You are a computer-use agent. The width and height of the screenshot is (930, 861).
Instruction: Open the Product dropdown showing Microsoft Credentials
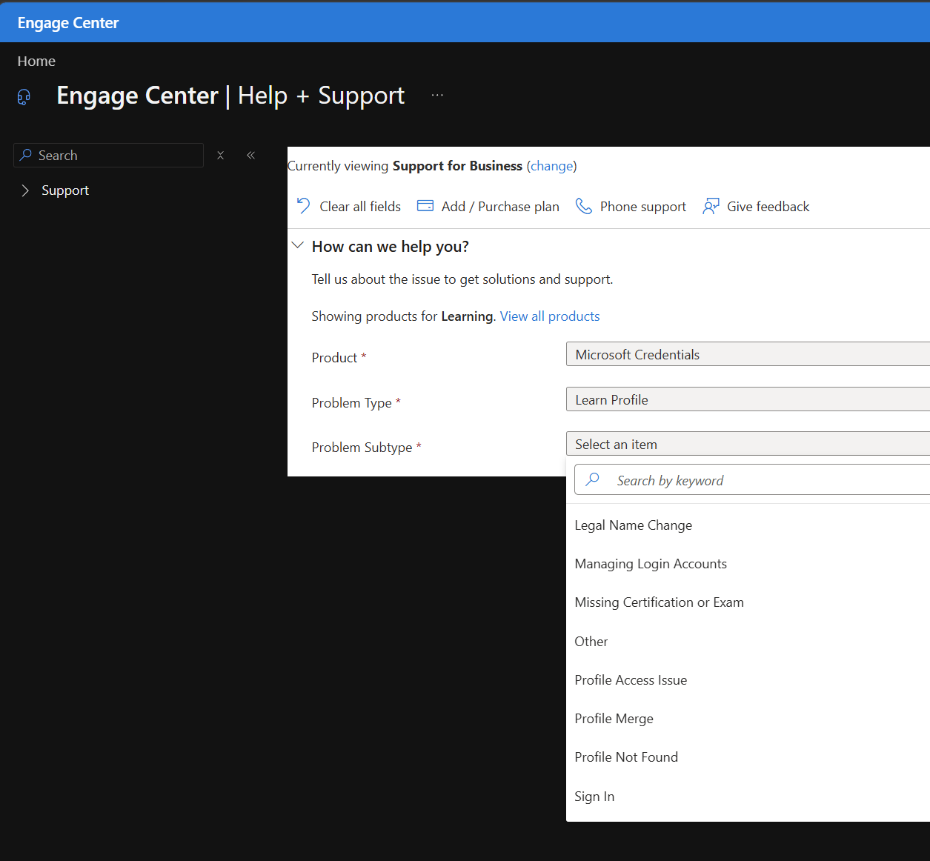tap(748, 354)
